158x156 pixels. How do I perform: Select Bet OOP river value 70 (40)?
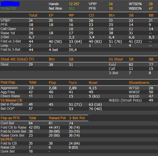95,109
